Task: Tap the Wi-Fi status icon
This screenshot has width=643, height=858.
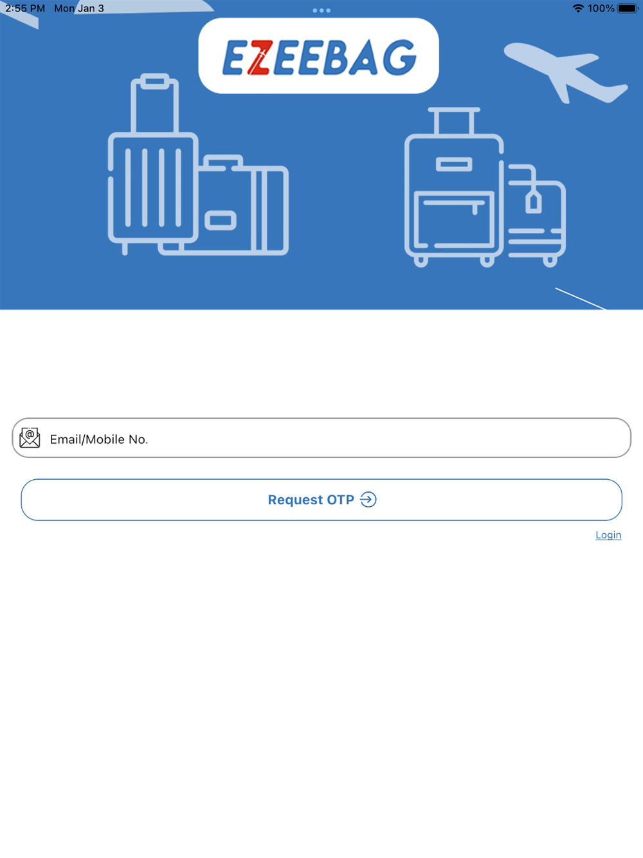Action: pos(578,8)
